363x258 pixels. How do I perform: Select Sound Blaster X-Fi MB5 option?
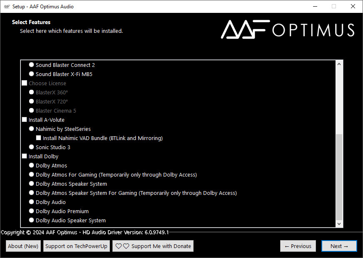(32, 74)
